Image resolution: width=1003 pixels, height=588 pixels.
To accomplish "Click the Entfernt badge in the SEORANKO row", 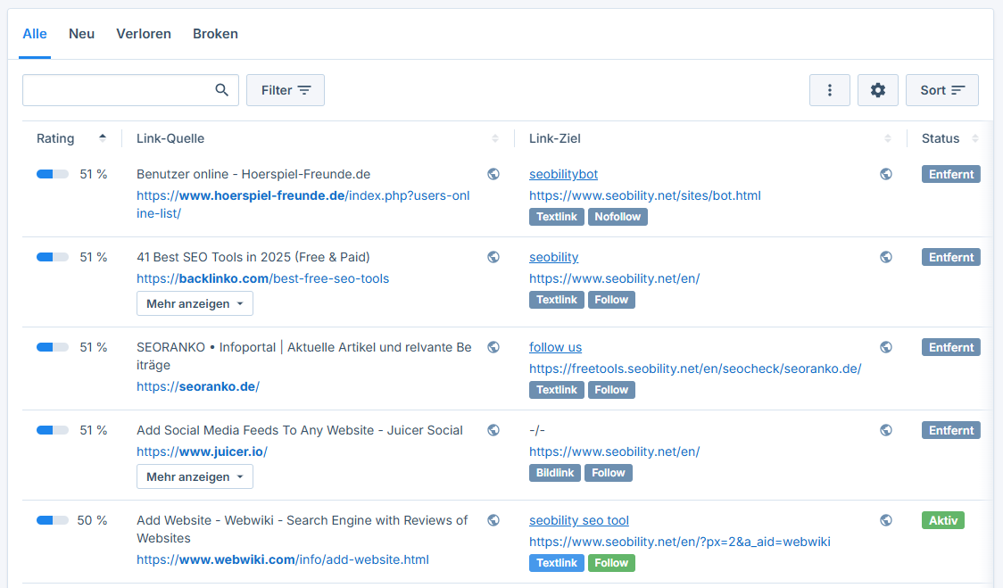I will point(951,347).
